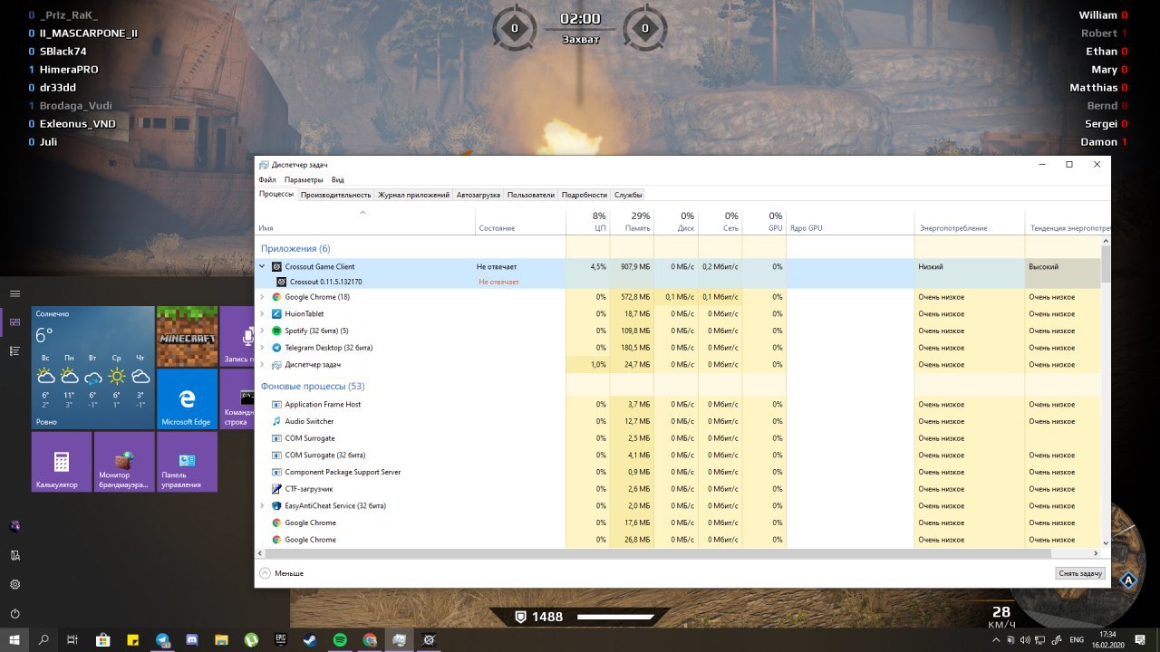Open the Файл menu in Task Manager
This screenshot has height=652, width=1160.
tap(267, 180)
